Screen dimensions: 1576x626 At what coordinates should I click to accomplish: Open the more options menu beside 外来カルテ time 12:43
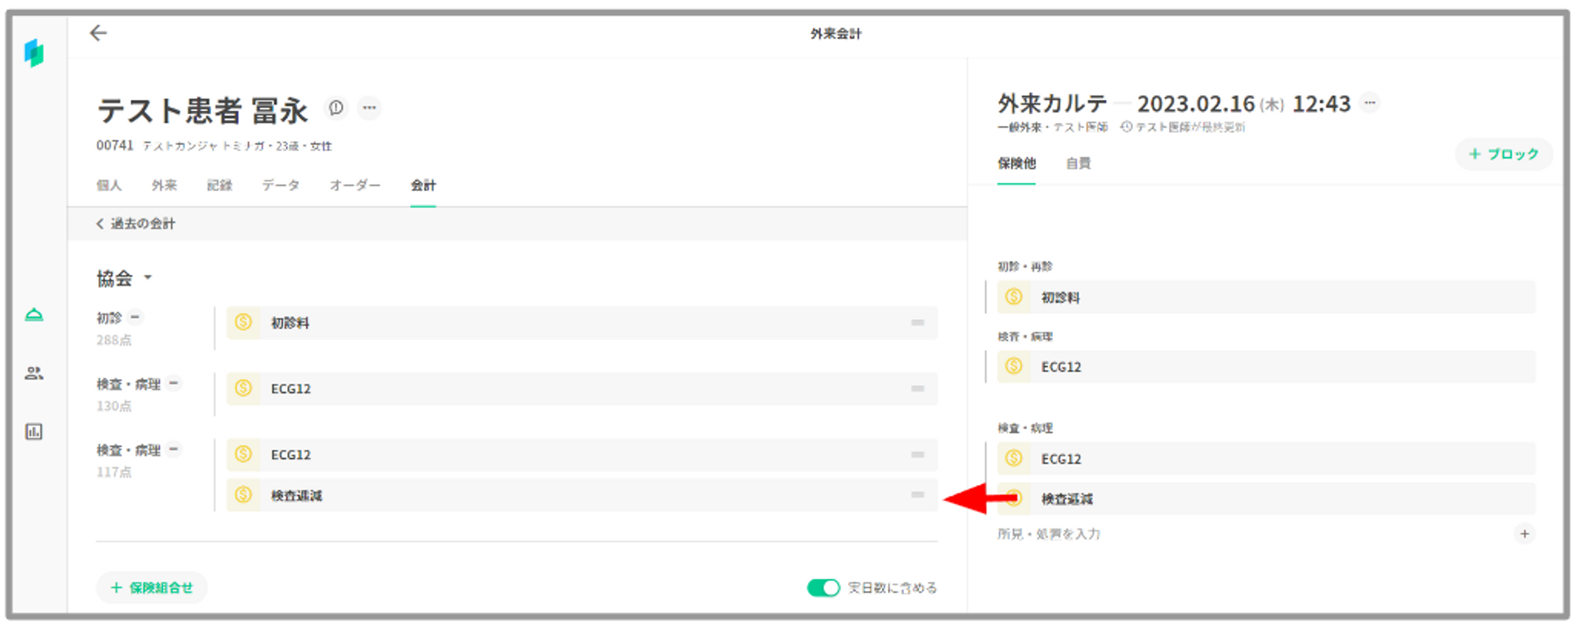[1370, 103]
